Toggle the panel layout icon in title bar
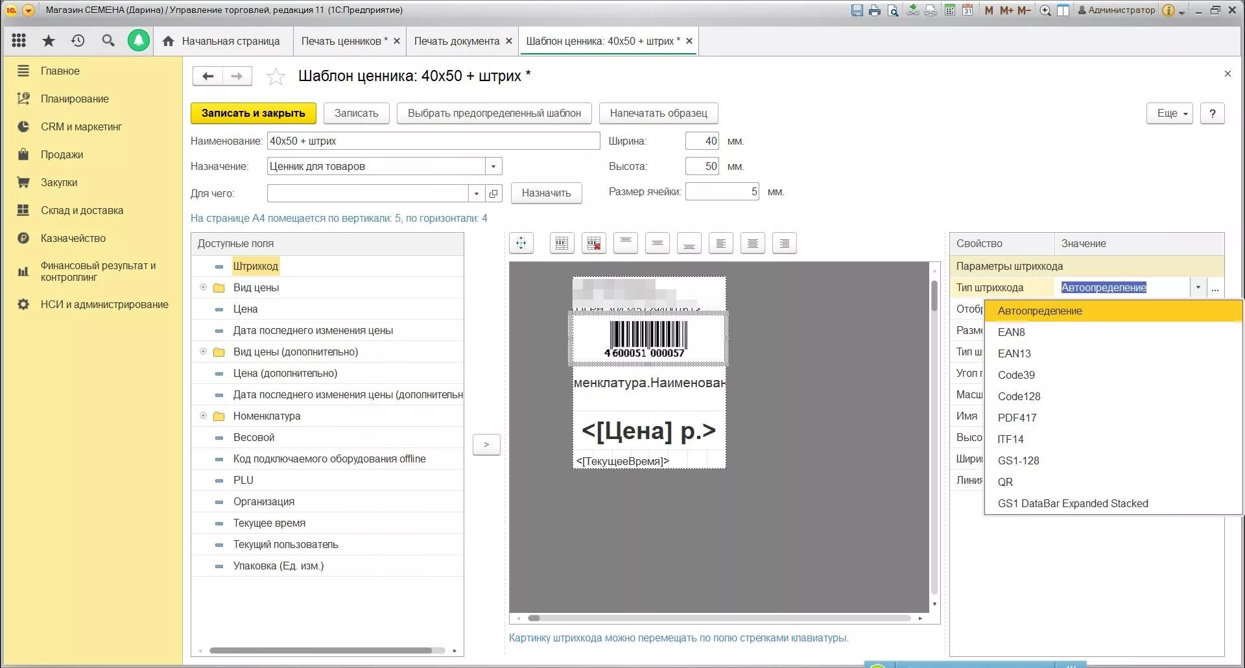The image size is (1245, 668). click(x=1063, y=10)
